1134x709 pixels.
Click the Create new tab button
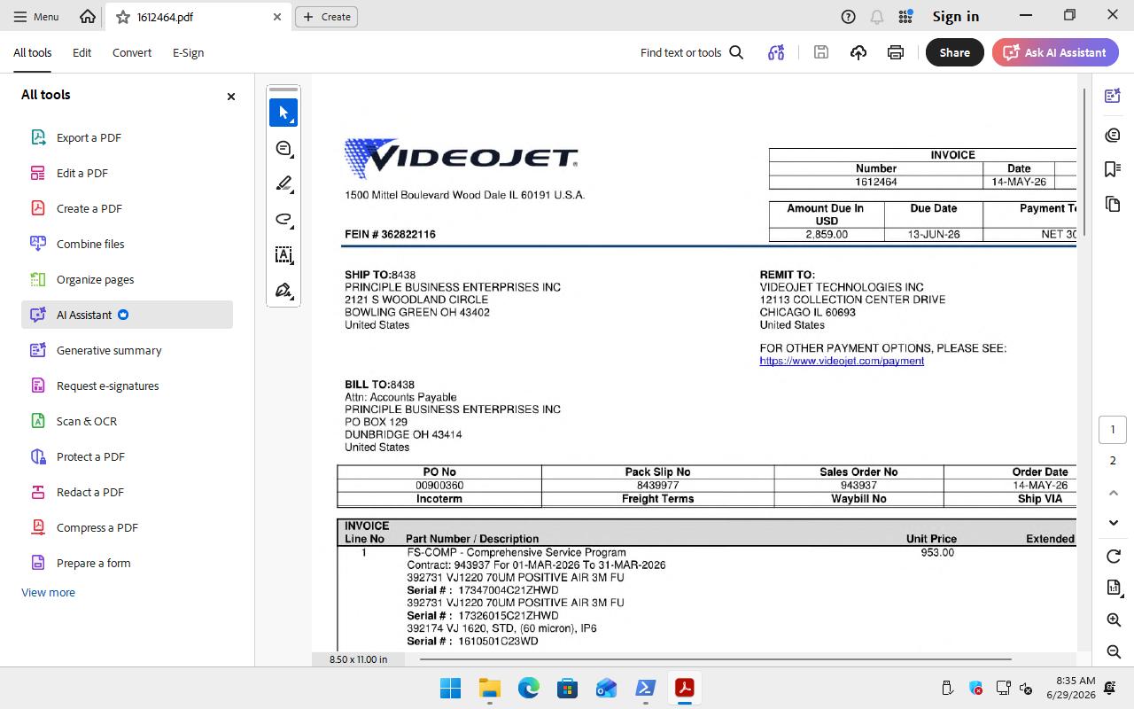pyautogui.click(x=326, y=17)
